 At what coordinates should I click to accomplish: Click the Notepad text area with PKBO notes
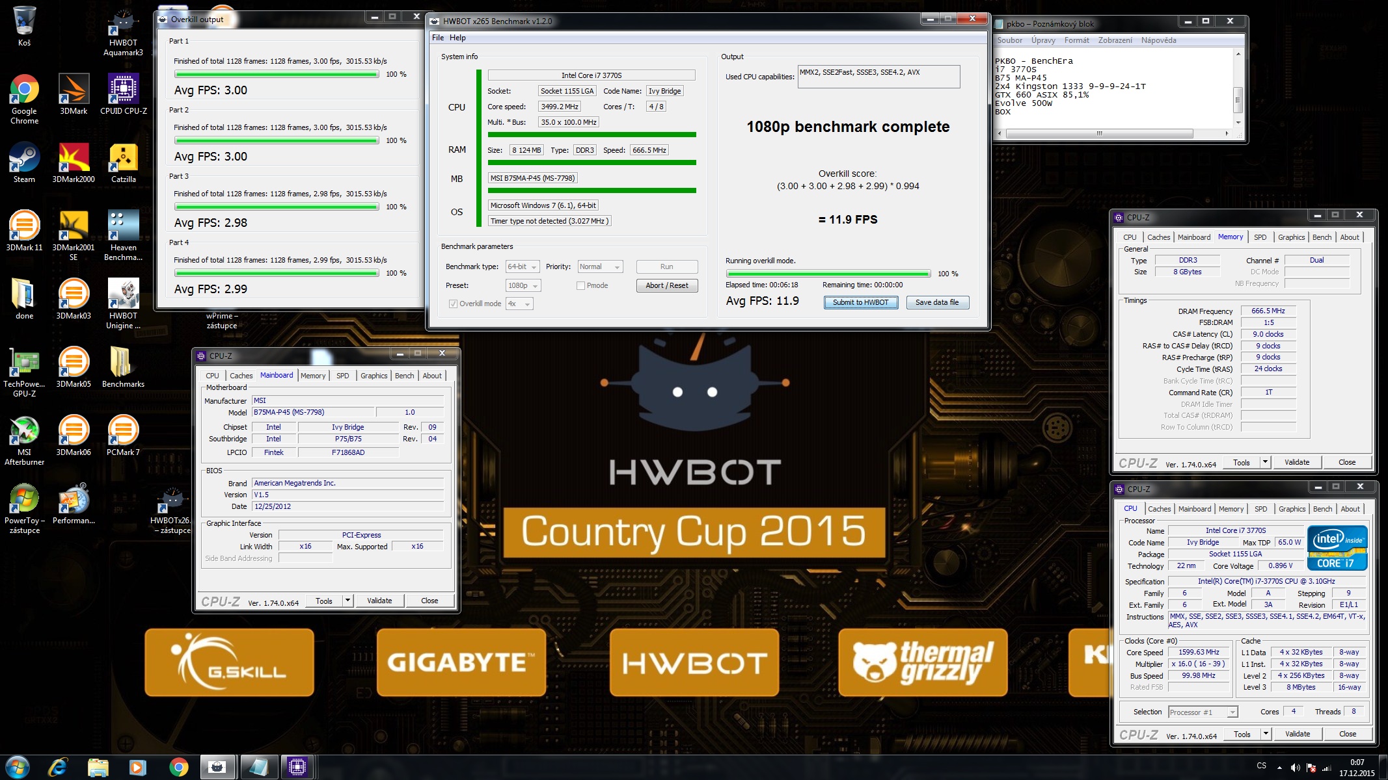(x=1113, y=88)
